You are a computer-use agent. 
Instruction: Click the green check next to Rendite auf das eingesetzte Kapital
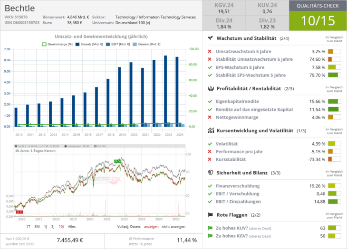tap(210, 109)
